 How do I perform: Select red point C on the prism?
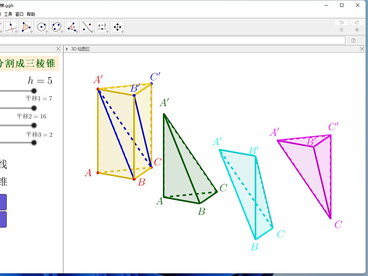coord(152,167)
